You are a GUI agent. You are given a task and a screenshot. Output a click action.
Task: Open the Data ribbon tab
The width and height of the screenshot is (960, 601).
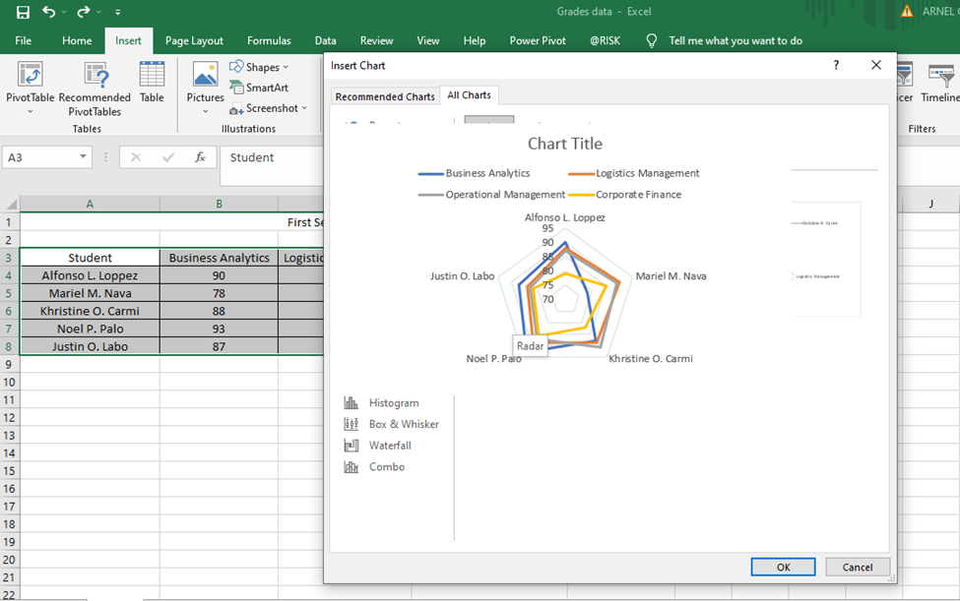325,41
